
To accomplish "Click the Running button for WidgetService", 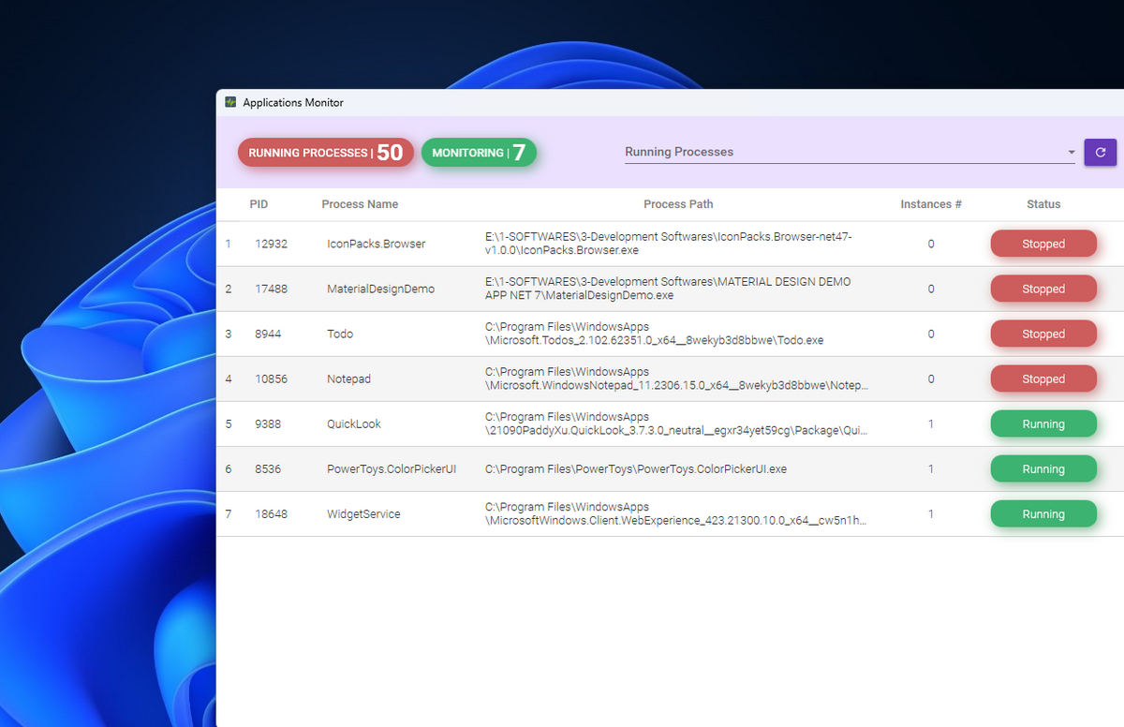I will (1043, 514).
